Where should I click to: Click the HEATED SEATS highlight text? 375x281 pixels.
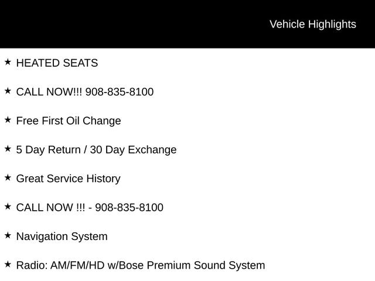pos(57,63)
